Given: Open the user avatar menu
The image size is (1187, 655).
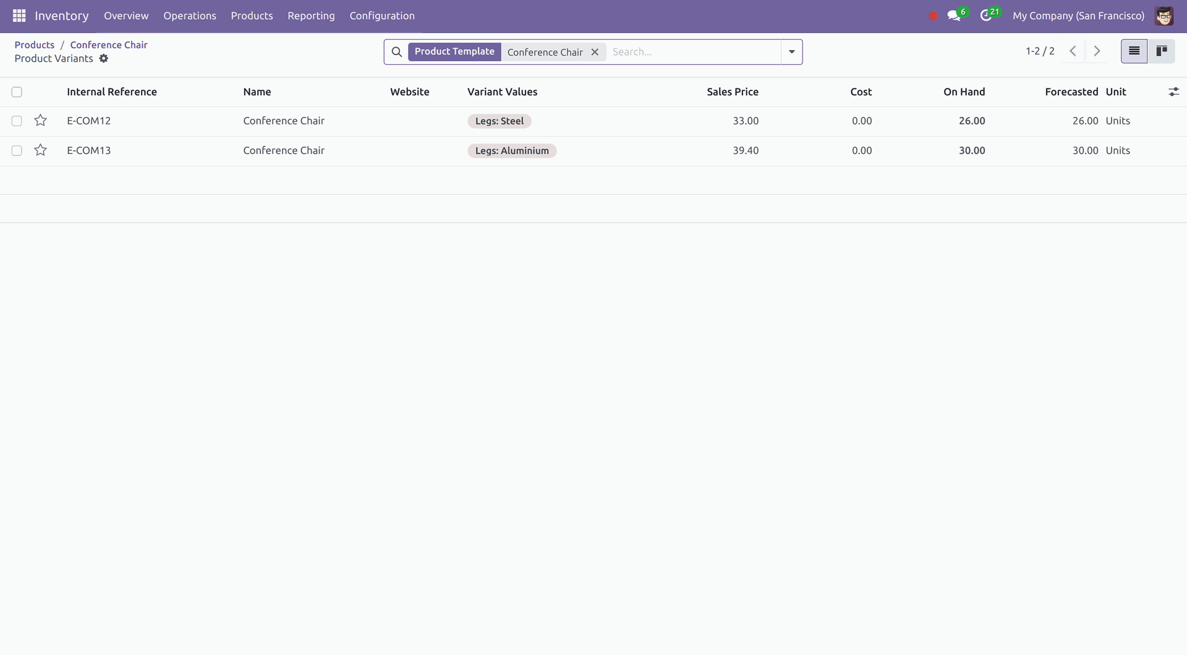Looking at the screenshot, I should 1164,15.
